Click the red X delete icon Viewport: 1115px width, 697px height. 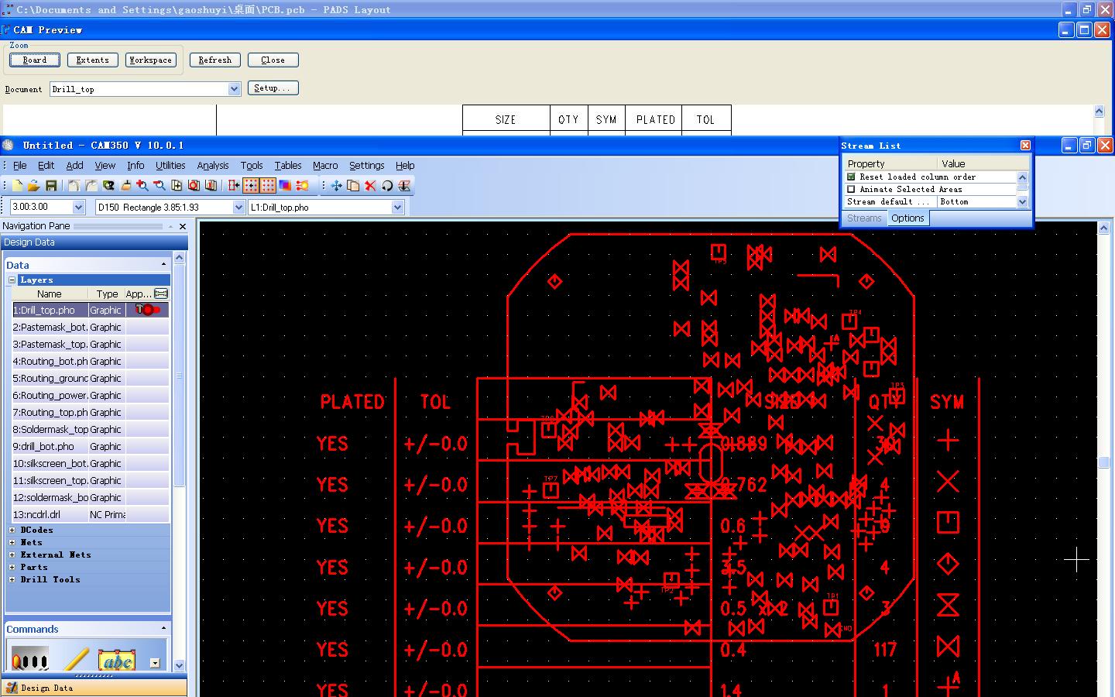click(x=370, y=186)
